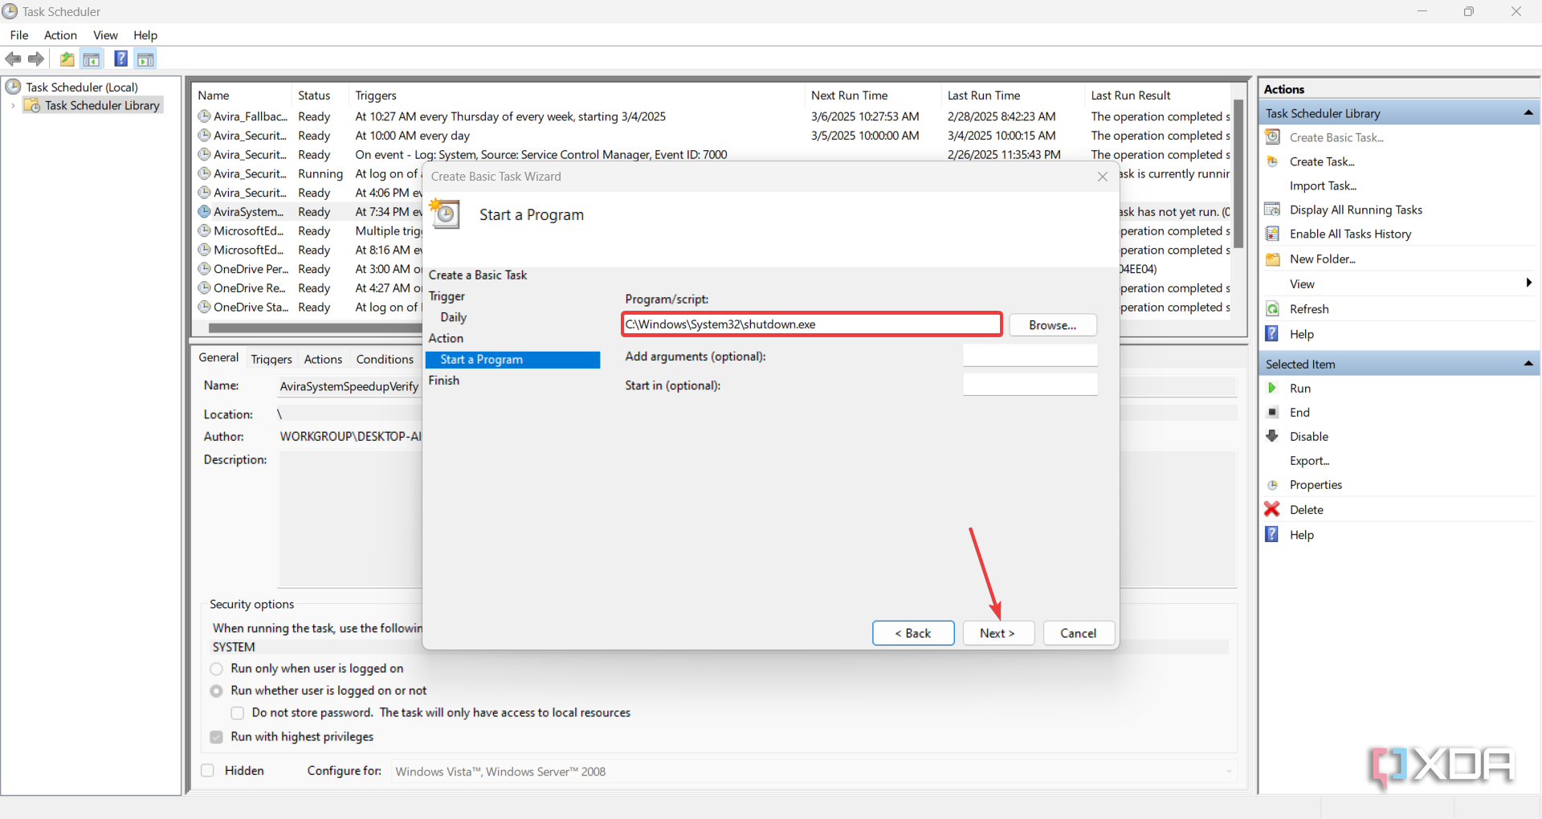Toggle Run with highest privileges checkbox

coord(217,737)
